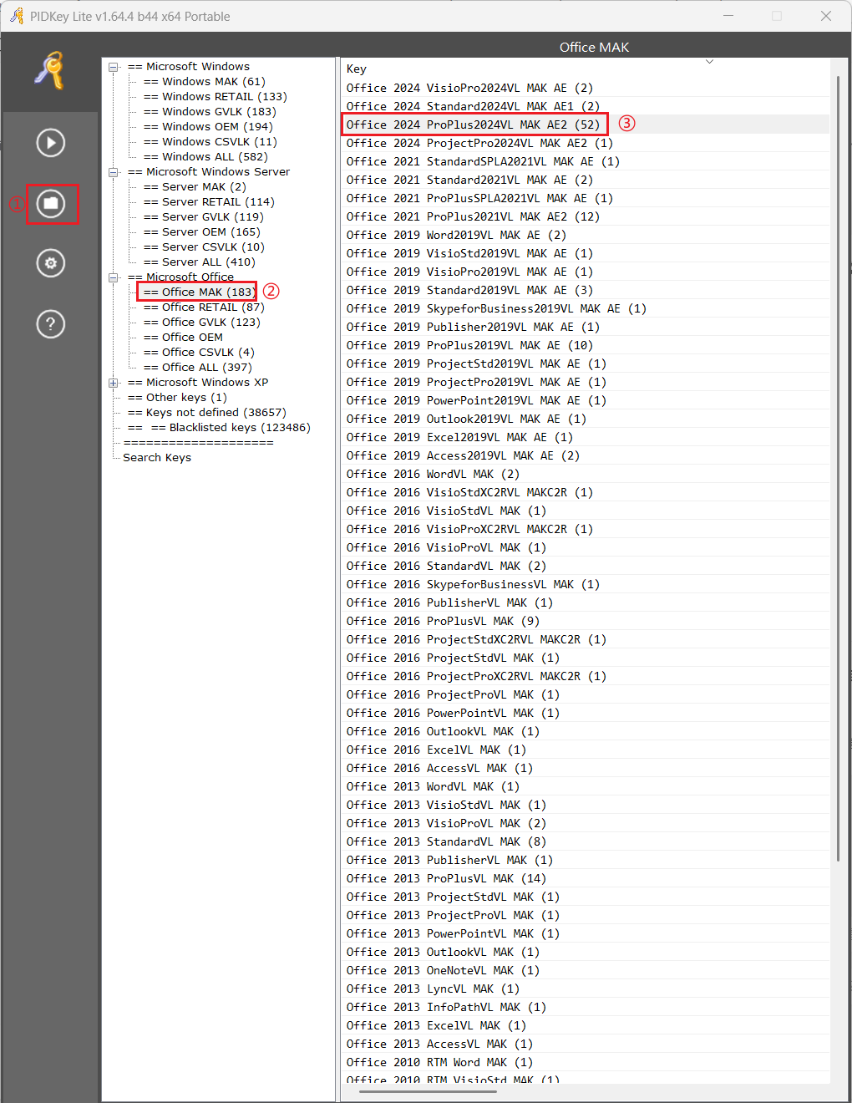Image resolution: width=852 pixels, height=1103 pixels.
Task: Select Blacklisted keys (123486) entry
Action: click(x=230, y=428)
